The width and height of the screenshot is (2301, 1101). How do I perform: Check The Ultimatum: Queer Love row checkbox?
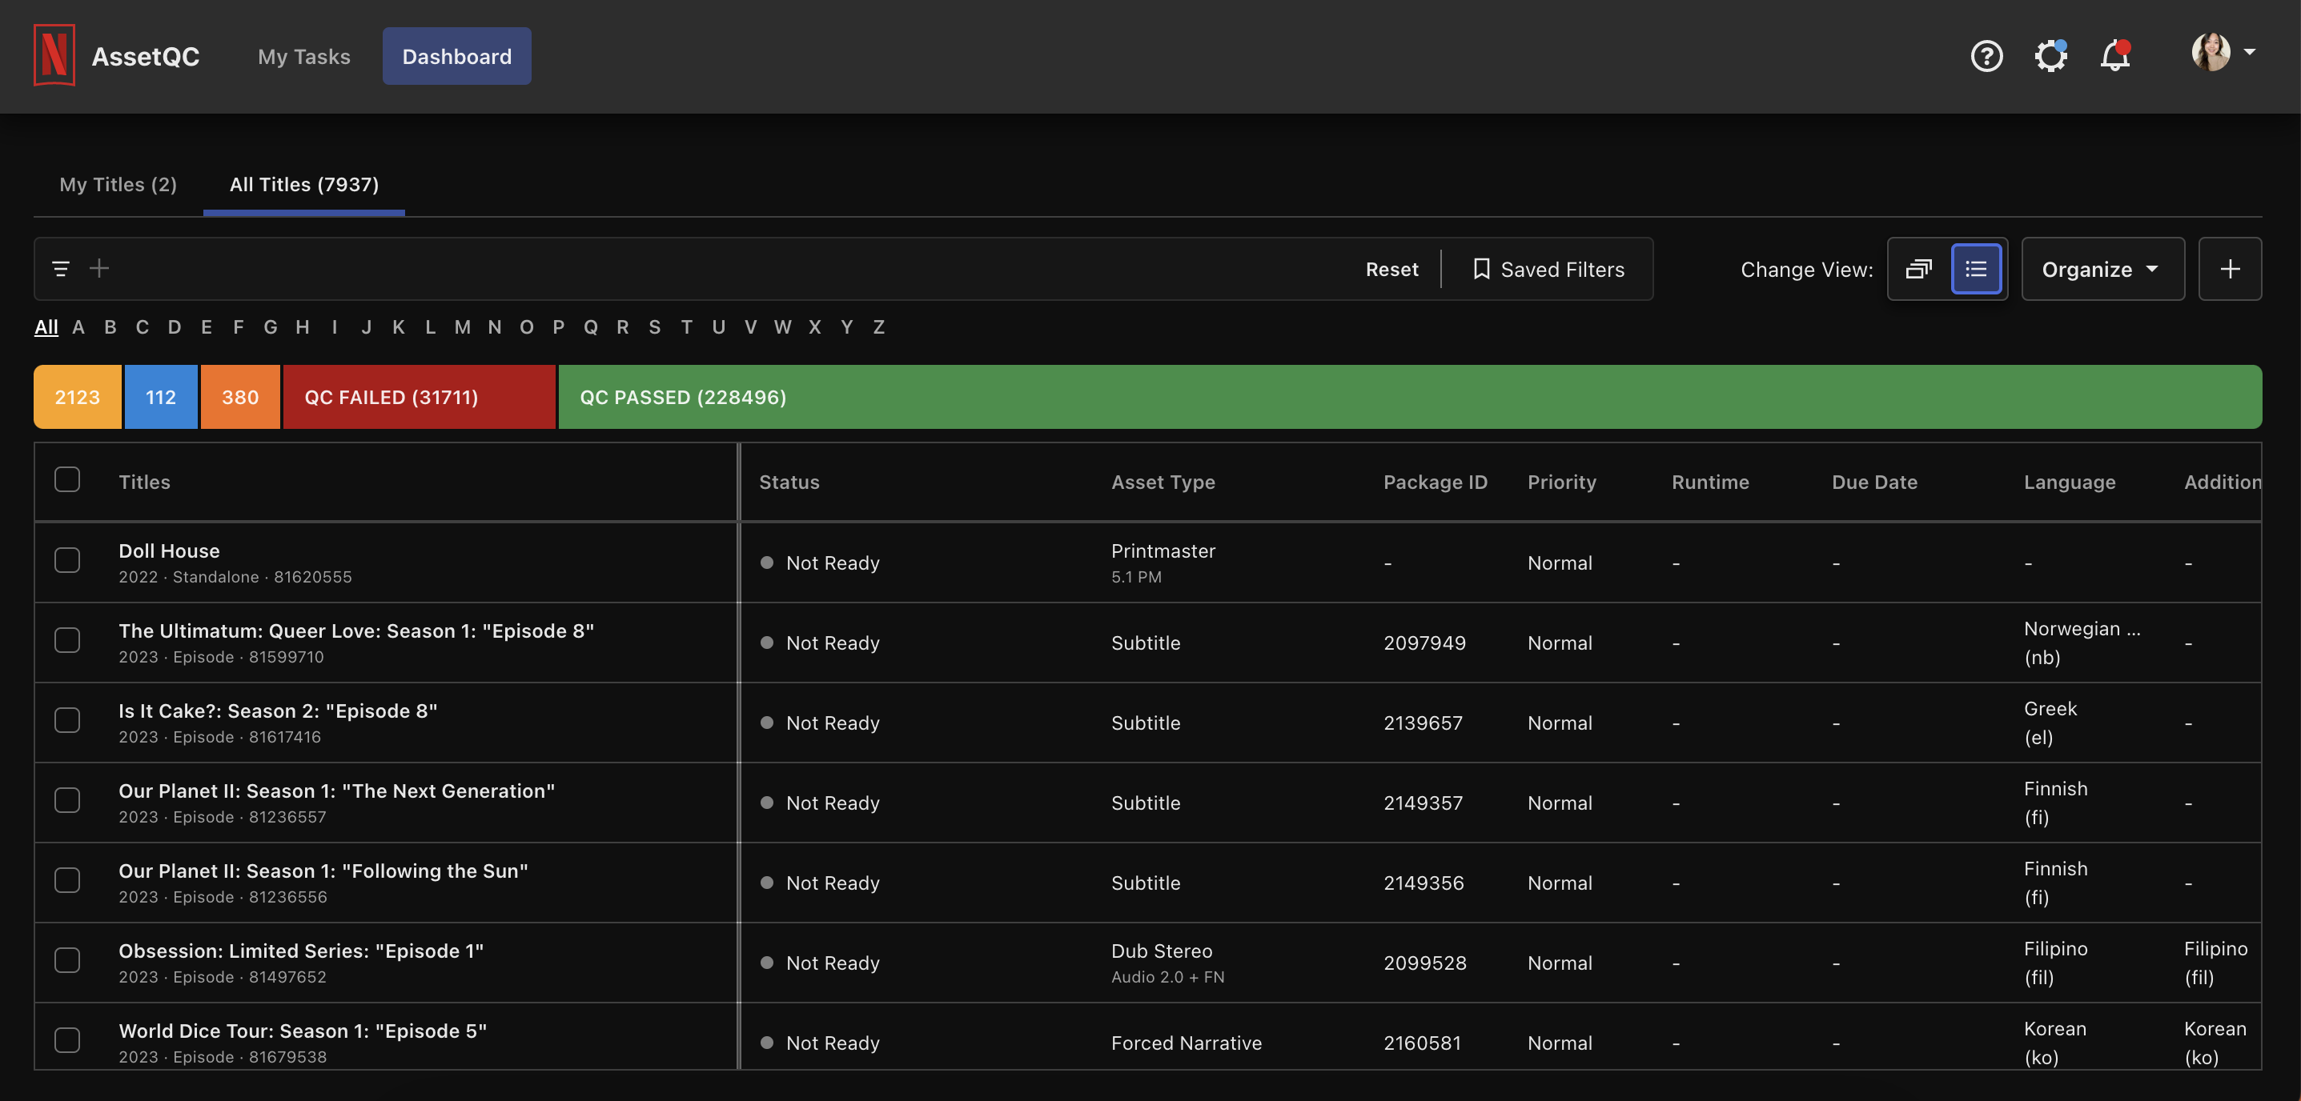67,640
